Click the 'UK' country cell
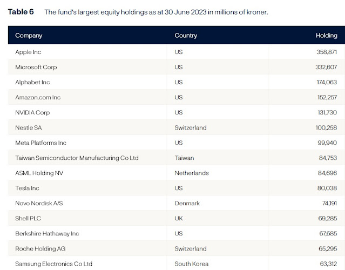This screenshot has height=270, width=345. pyautogui.click(x=179, y=218)
